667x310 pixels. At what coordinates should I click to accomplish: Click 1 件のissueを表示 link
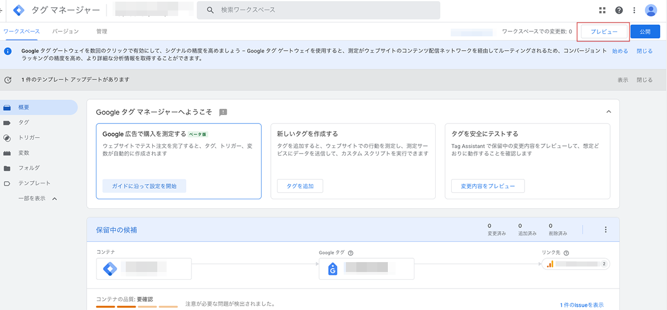pos(581,305)
